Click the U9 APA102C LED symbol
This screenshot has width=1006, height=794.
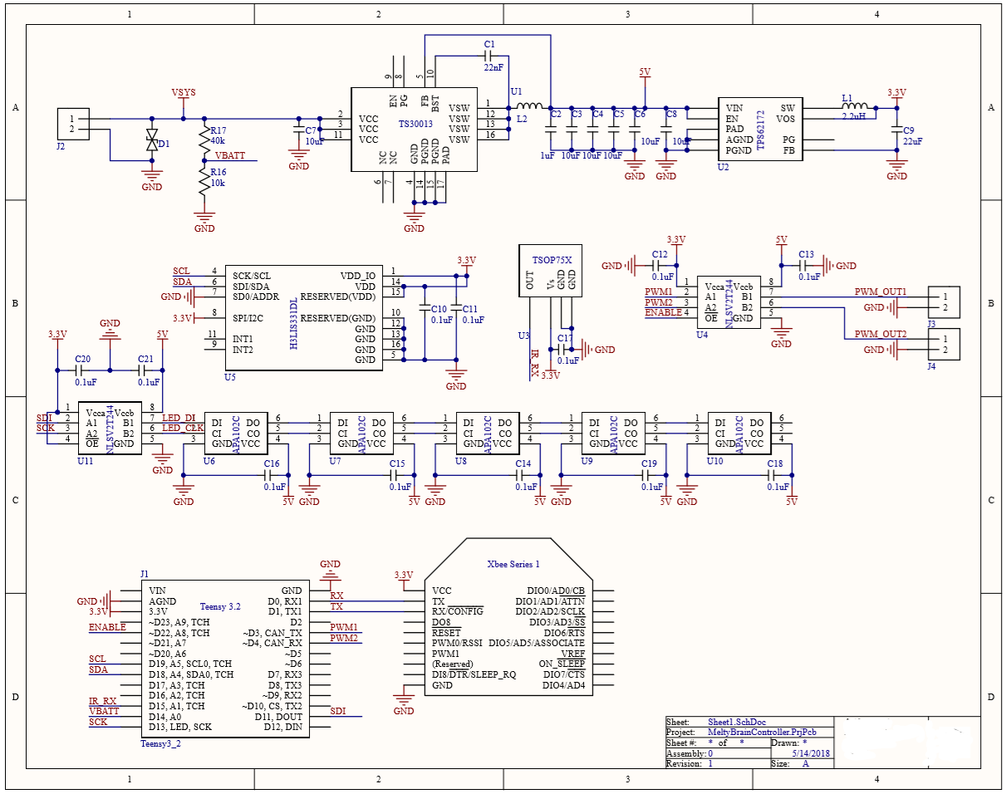pos(613,433)
